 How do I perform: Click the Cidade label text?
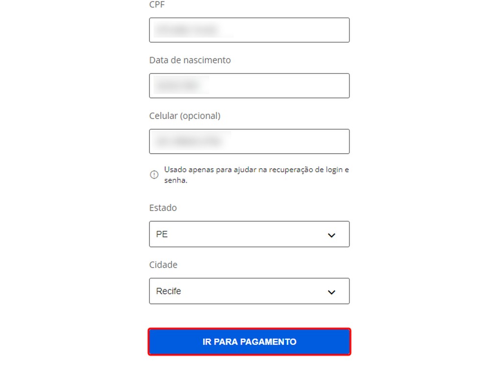pyautogui.click(x=163, y=265)
